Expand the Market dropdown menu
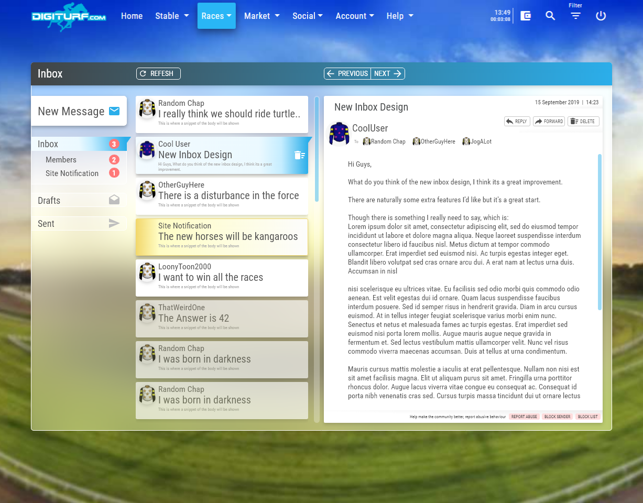The image size is (643, 503). pos(261,16)
